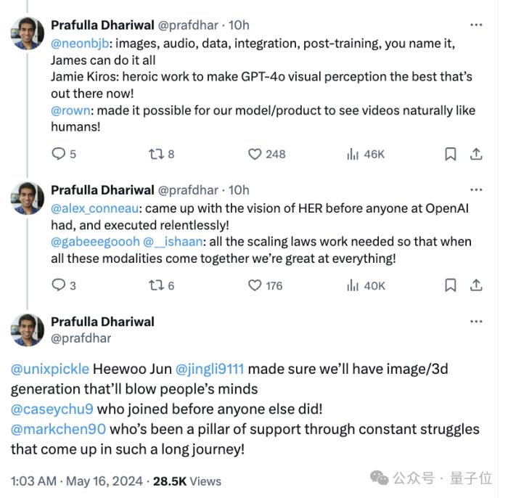View analytics showing 46K views
This screenshot has width=508, height=498.
(x=366, y=154)
